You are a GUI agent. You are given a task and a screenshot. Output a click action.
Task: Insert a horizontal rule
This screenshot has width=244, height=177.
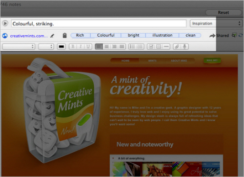(x=166, y=47)
